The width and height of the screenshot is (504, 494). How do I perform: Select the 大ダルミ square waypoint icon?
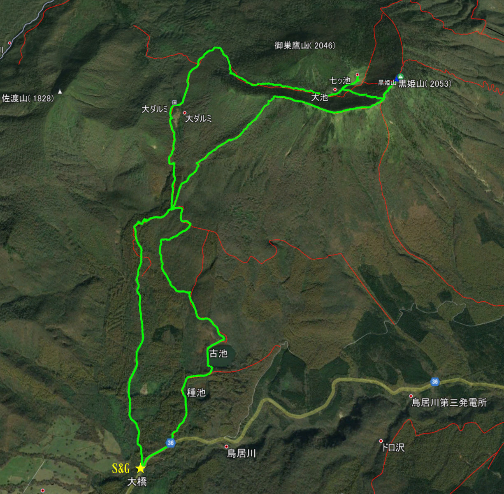tap(174, 102)
